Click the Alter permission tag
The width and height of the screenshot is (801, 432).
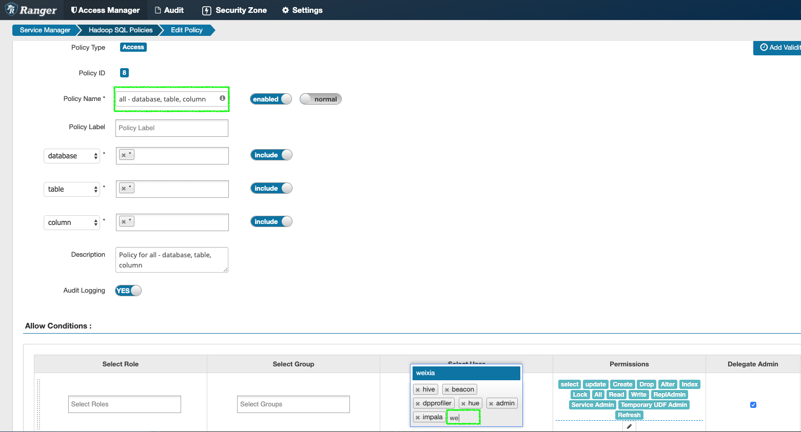click(x=668, y=384)
